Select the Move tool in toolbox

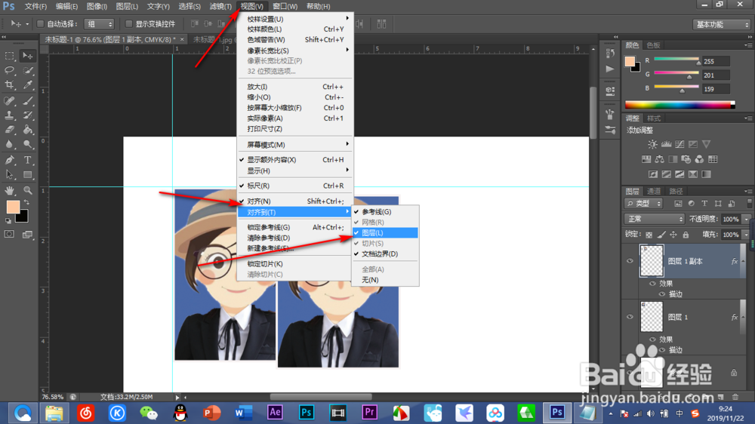click(27, 56)
